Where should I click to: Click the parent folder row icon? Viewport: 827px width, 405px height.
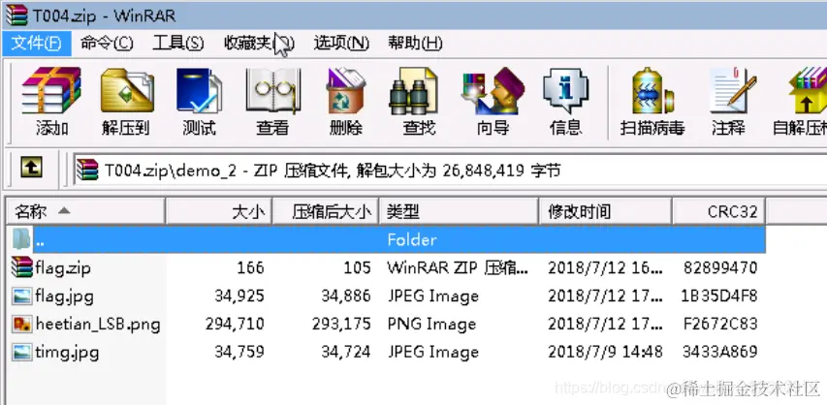click(21, 239)
